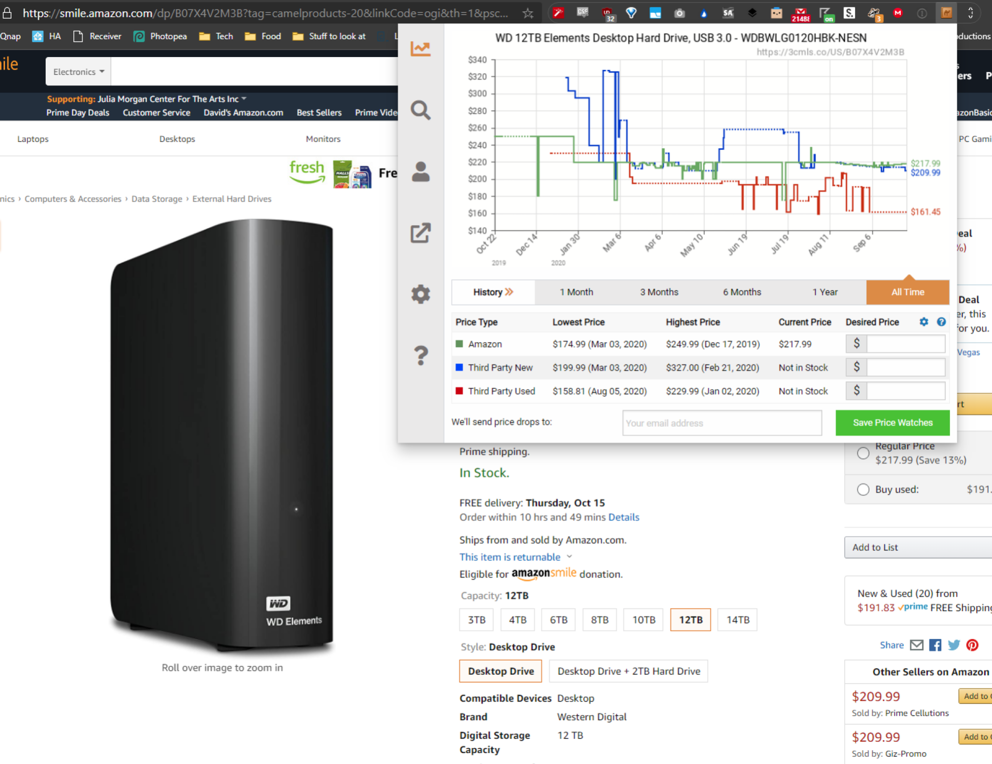Select the Regular Price $217.99 radio option

click(863, 453)
